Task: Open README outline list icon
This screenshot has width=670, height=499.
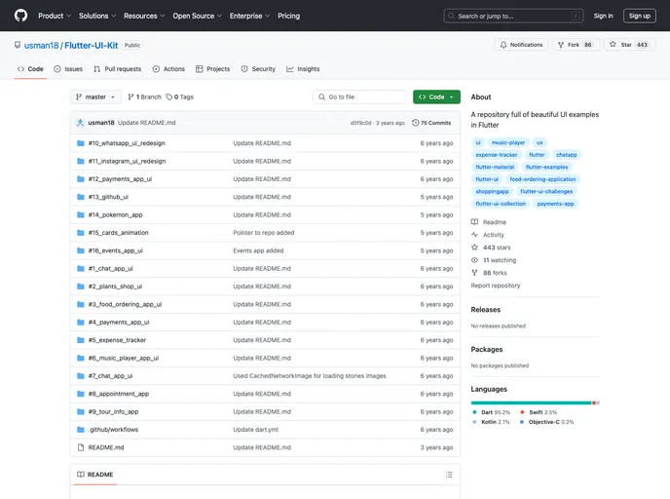Action: click(449, 475)
